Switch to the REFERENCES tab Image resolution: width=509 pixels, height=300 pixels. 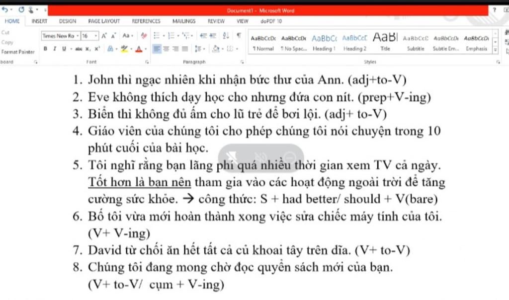point(146,21)
